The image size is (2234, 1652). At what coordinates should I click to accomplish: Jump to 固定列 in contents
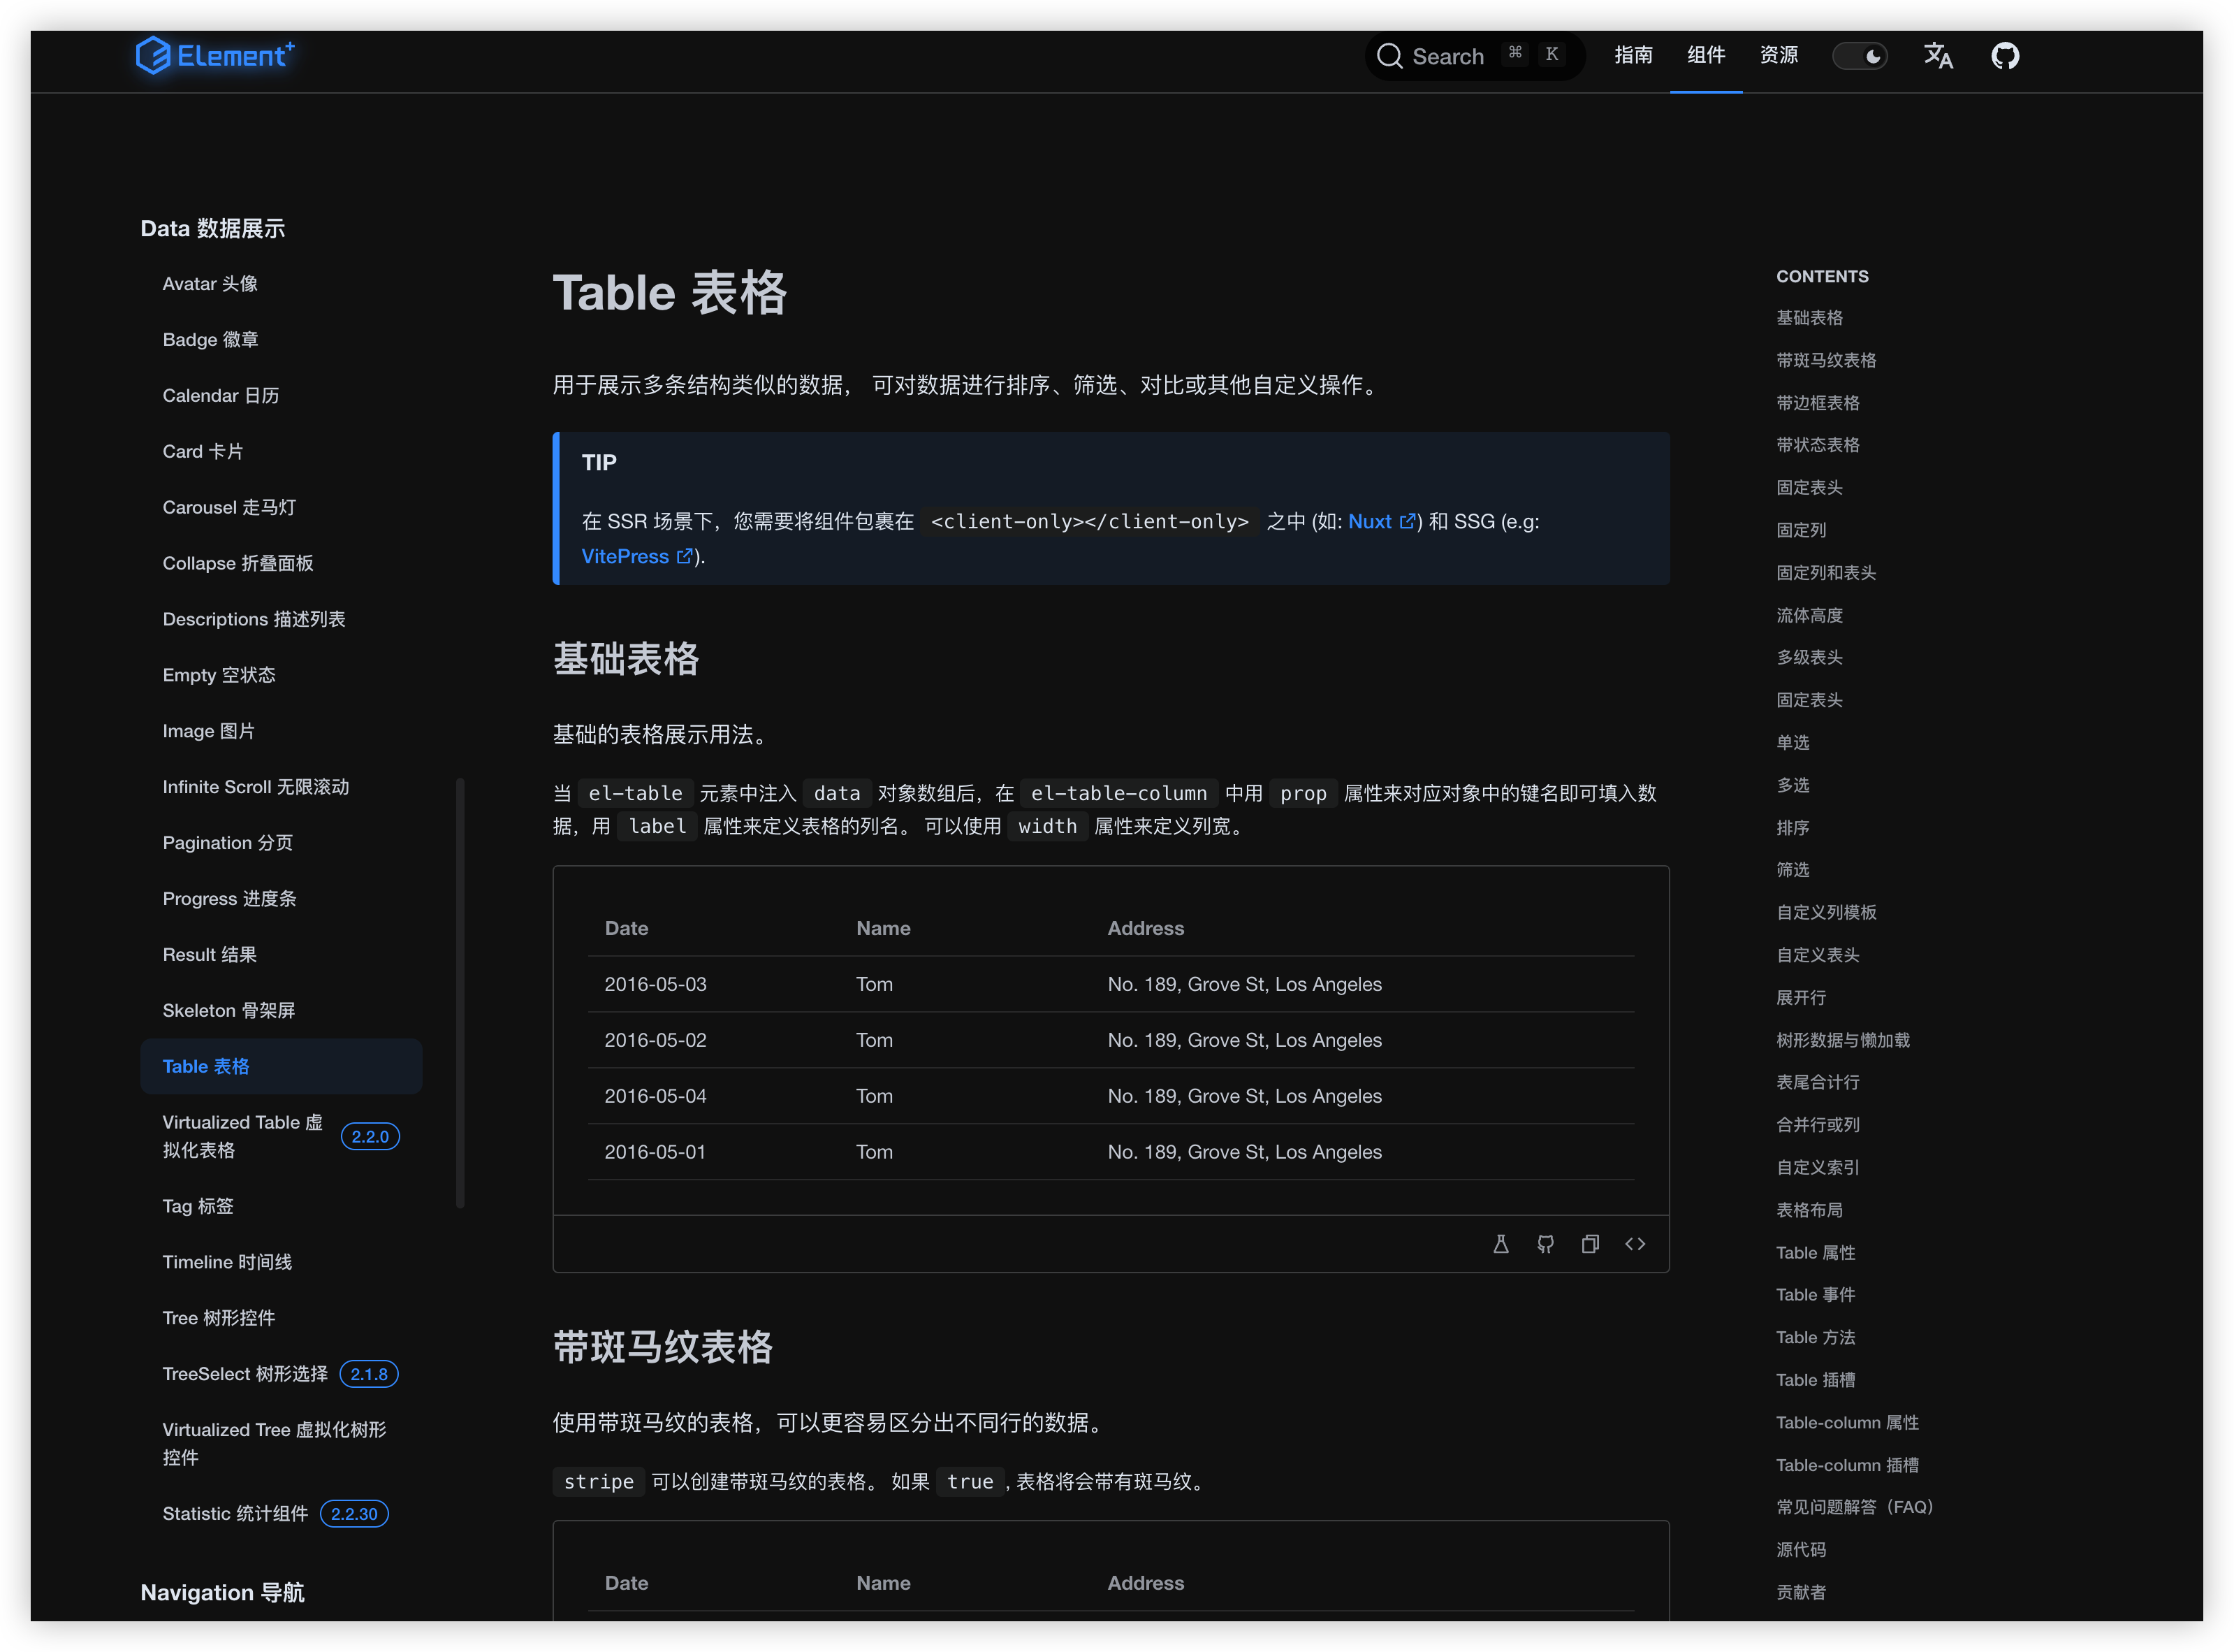[1801, 531]
